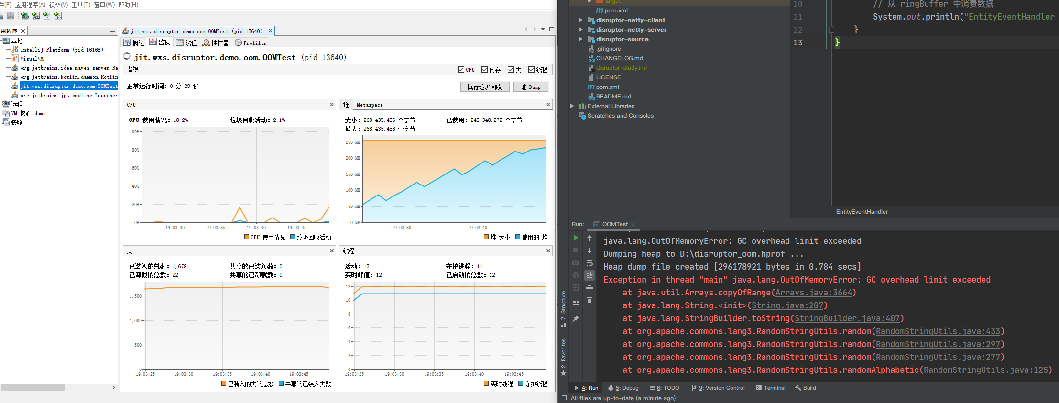Screen dimensions: 1059x403
Task: Click the trash icon to clear console
Action: click(590, 300)
